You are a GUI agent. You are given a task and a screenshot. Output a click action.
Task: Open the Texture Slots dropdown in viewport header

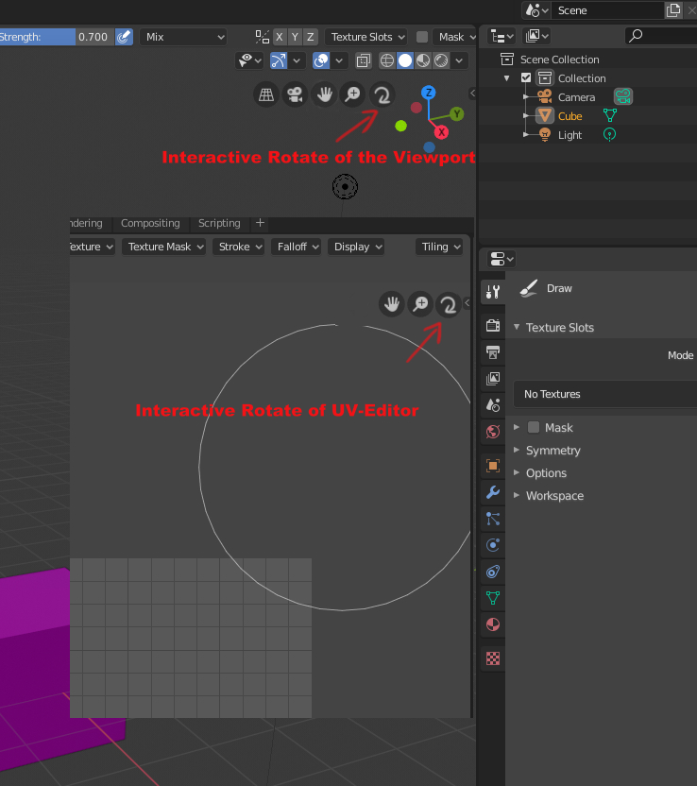(366, 37)
